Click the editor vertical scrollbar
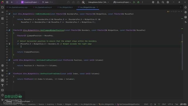 (x=182, y=52)
